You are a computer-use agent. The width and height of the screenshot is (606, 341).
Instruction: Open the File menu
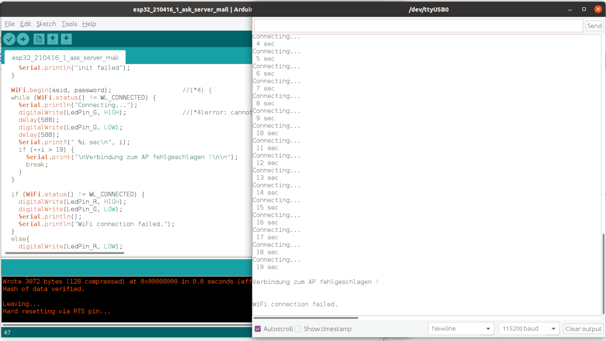(10, 24)
